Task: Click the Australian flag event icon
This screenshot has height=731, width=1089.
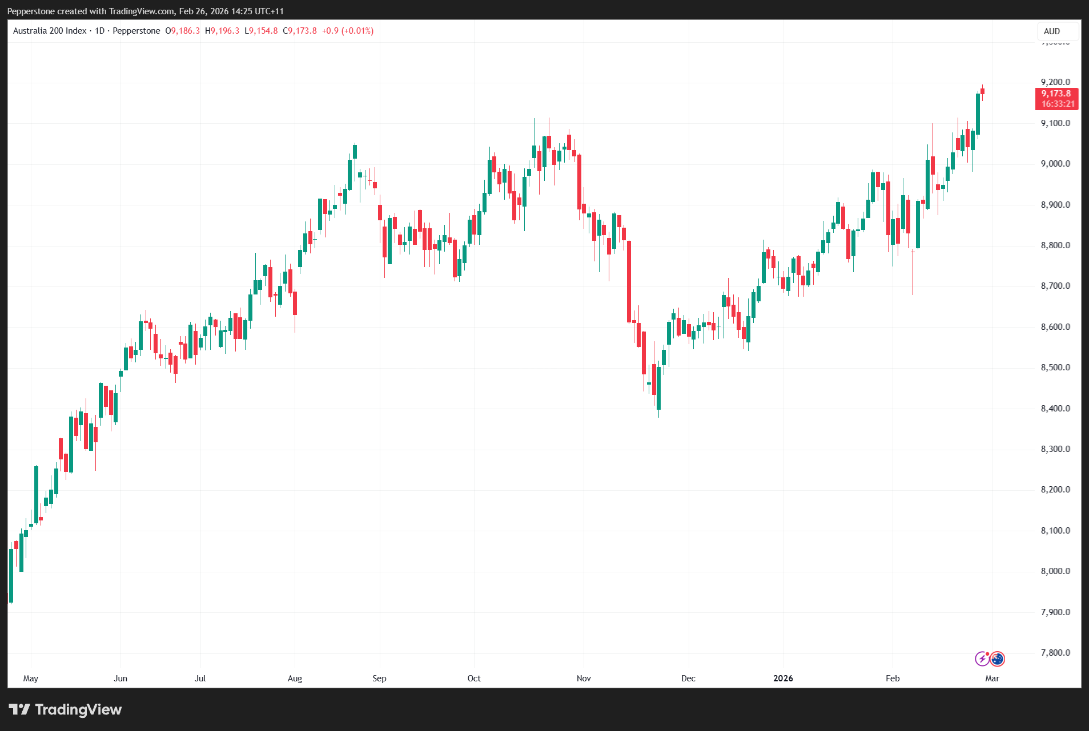Action: click(x=997, y=659)
